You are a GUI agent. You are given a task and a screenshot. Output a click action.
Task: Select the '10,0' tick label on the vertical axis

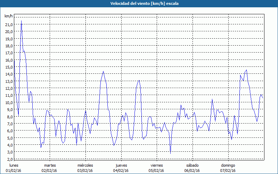point(8,102)
